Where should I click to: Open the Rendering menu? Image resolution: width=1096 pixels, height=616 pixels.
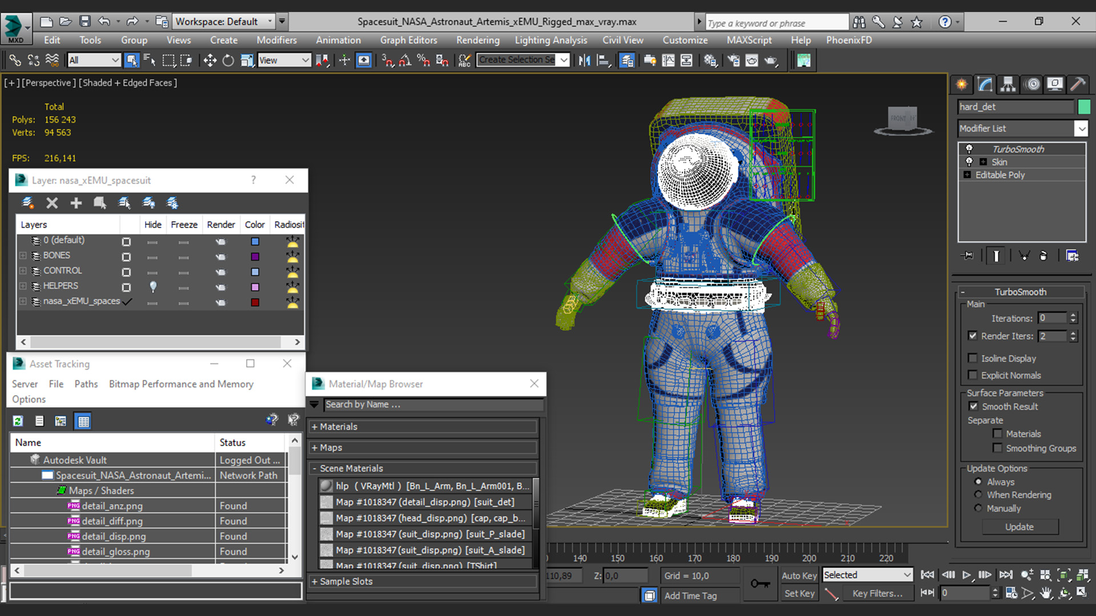477,40
